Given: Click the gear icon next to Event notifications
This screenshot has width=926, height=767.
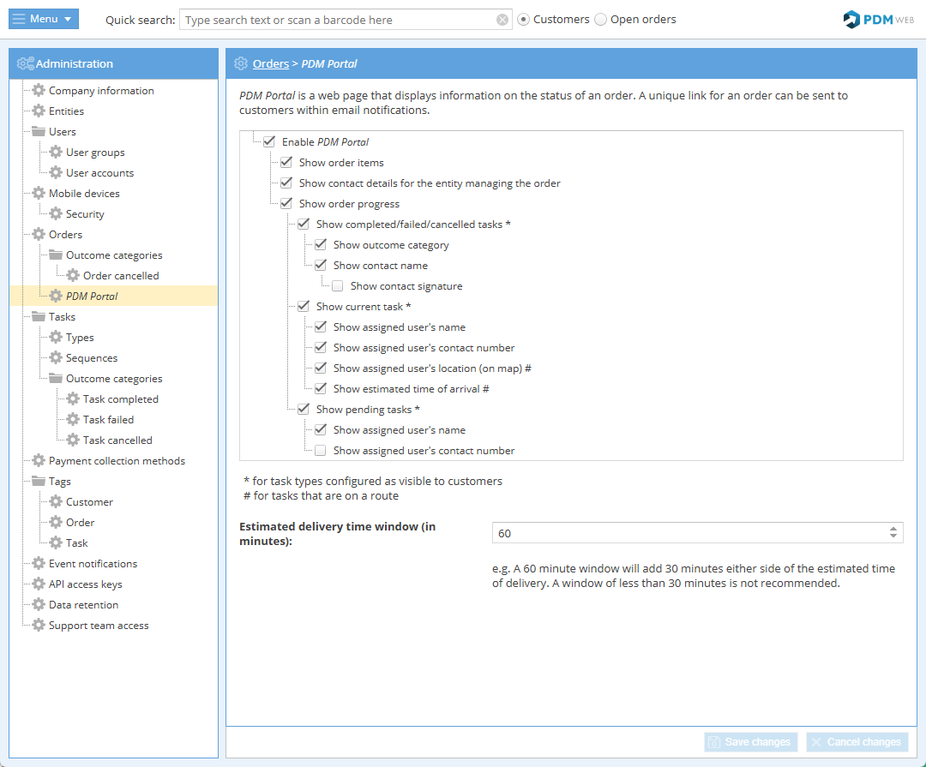Looking at the screenshot, I should pos(39,564).
